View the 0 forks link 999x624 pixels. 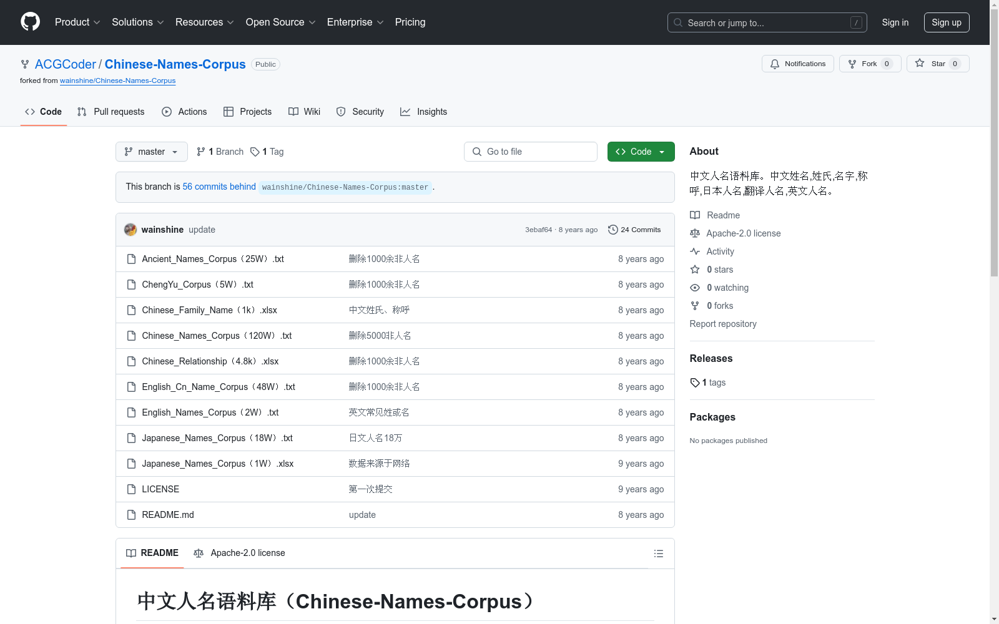tap(712, 306)
